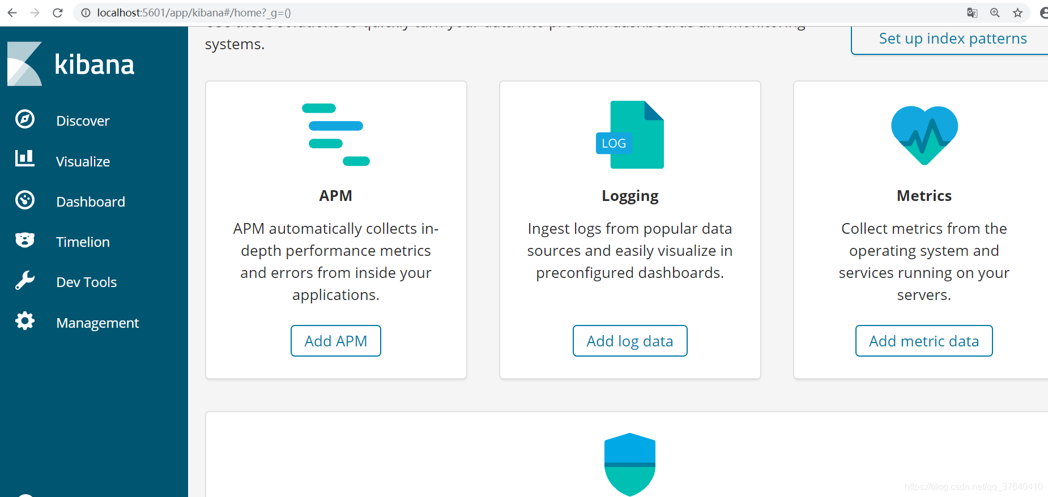Open the Discover compass icon
Image resolution: width=1048 pixels, height=497 pixels.
pos(25,119)
